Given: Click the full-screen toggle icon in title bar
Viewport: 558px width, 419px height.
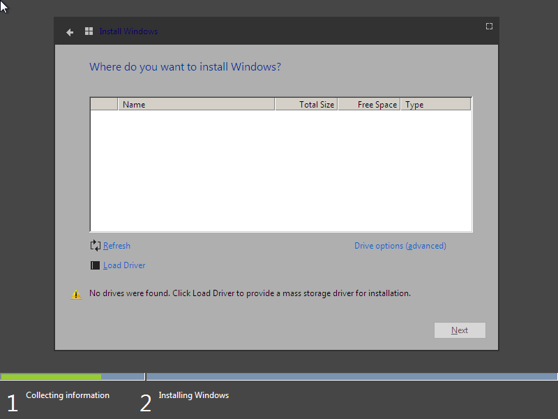Looking at the screenshot, I should [490, 27].
